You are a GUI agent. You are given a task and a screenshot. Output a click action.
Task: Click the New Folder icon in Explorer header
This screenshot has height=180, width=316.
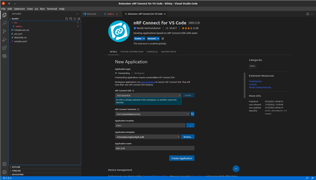pyautogui.click(x=71, y=19)
